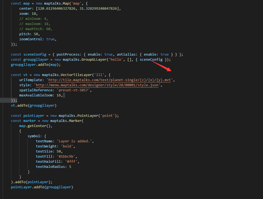The width and height of the screenshot is (263, 199).
Task: Click the textFill '#1bbc9b' value
Action: click(x=66, y=157)
